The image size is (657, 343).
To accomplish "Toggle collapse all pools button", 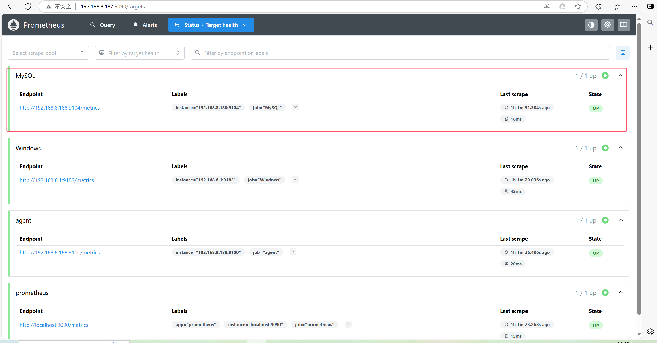I will click(623, 53).
